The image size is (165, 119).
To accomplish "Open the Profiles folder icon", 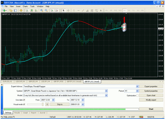I will click(11, 10).
